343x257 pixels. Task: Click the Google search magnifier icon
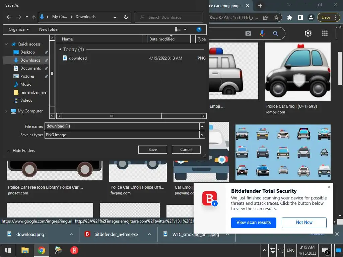(275, 33)
